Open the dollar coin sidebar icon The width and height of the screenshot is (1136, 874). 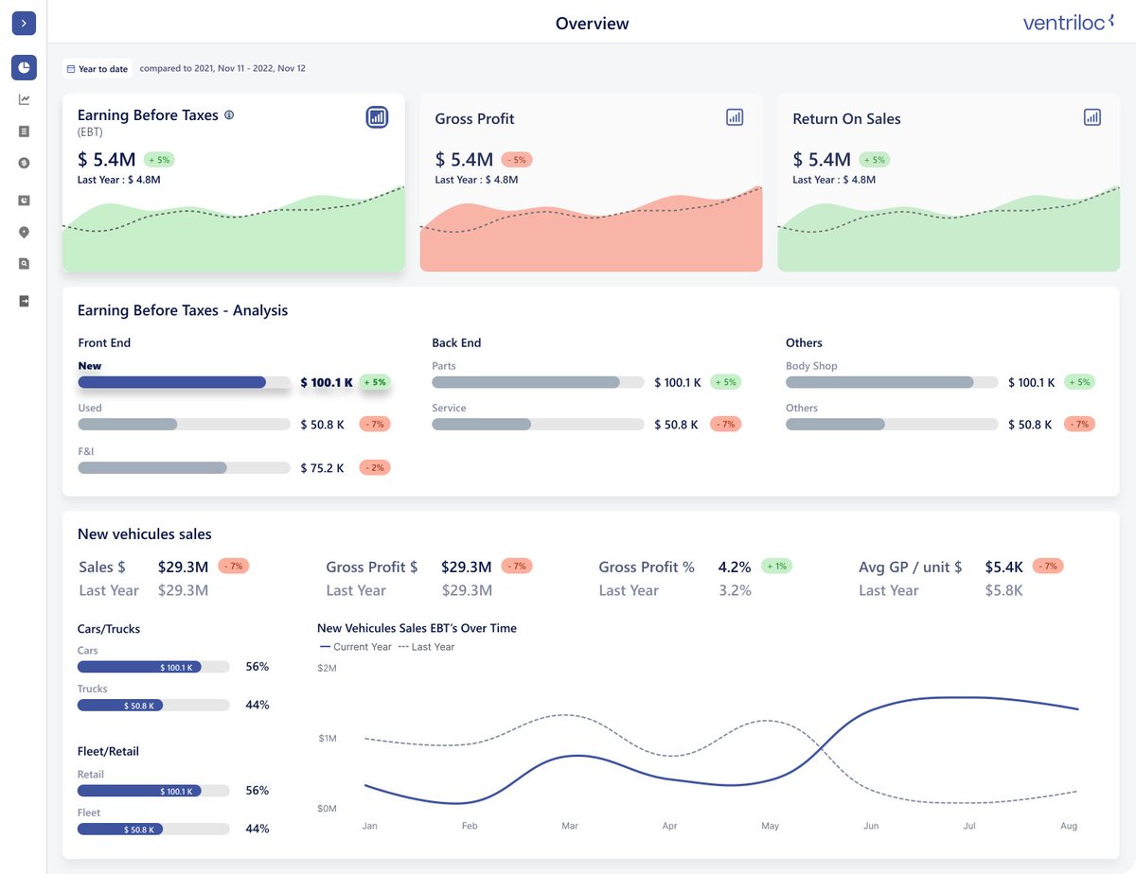[24, 163]
